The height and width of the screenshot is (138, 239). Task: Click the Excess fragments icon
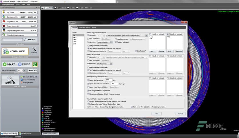[x=4, y=26]
